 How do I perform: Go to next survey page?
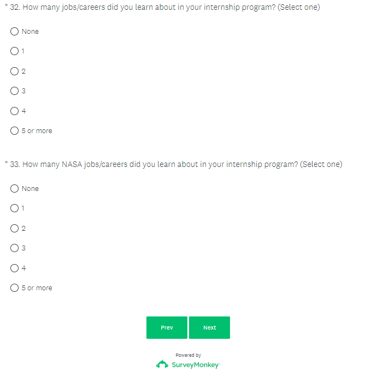209,327
